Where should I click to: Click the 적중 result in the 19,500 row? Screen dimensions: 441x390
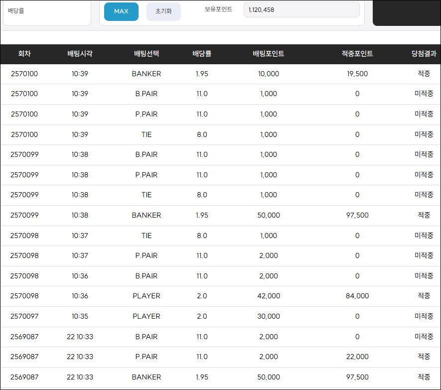tap(424, 74)
